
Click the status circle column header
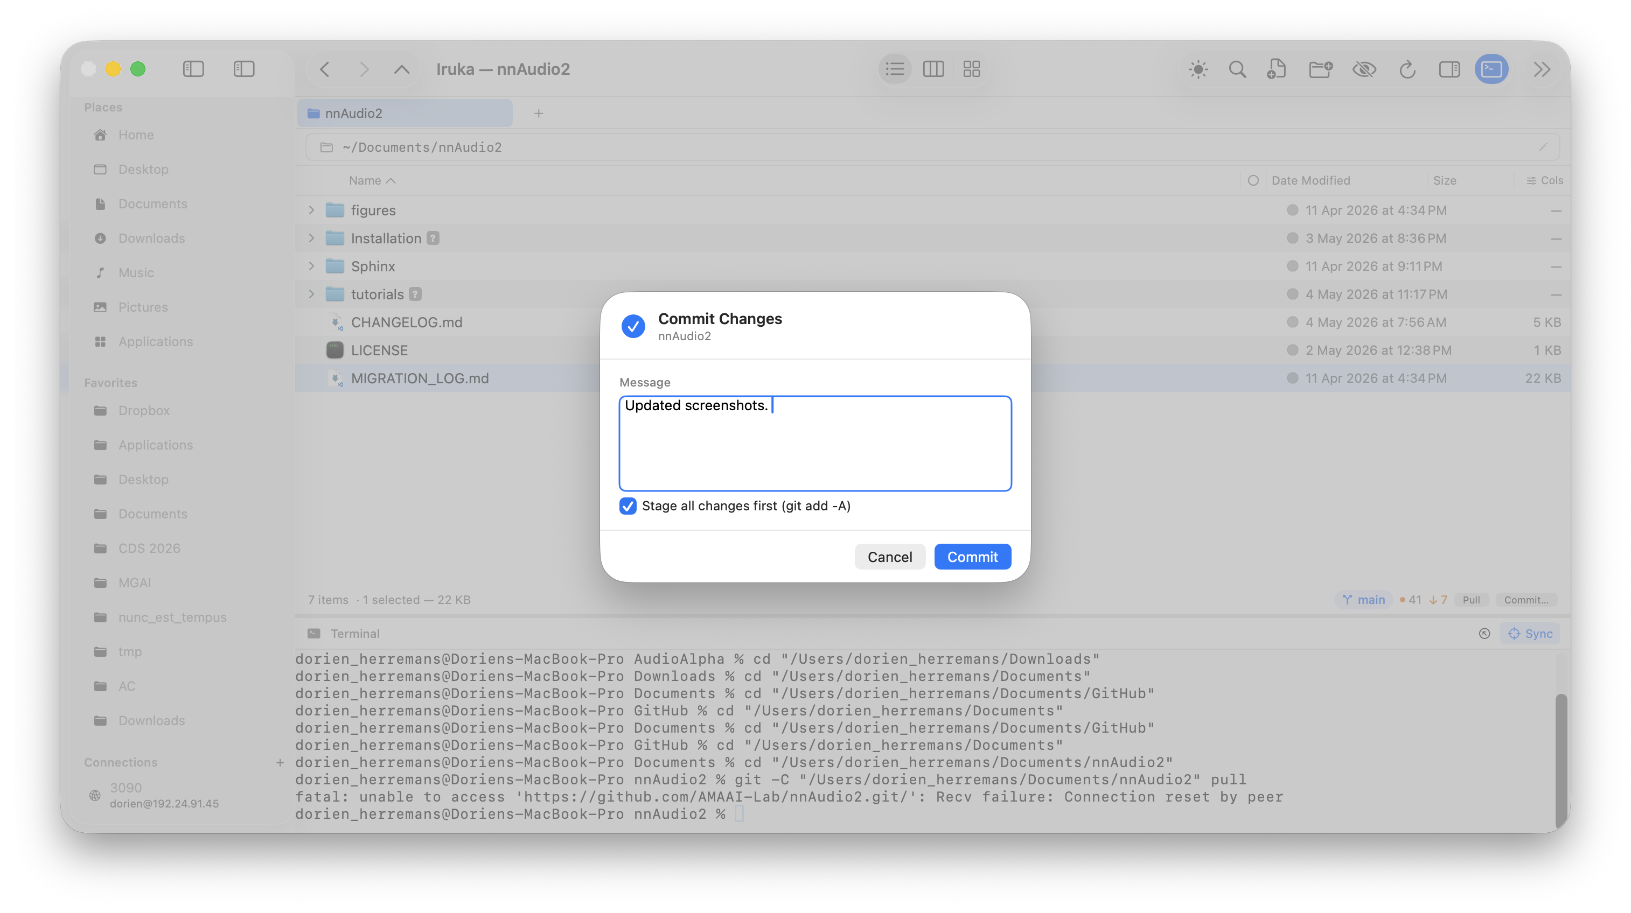1252,180
